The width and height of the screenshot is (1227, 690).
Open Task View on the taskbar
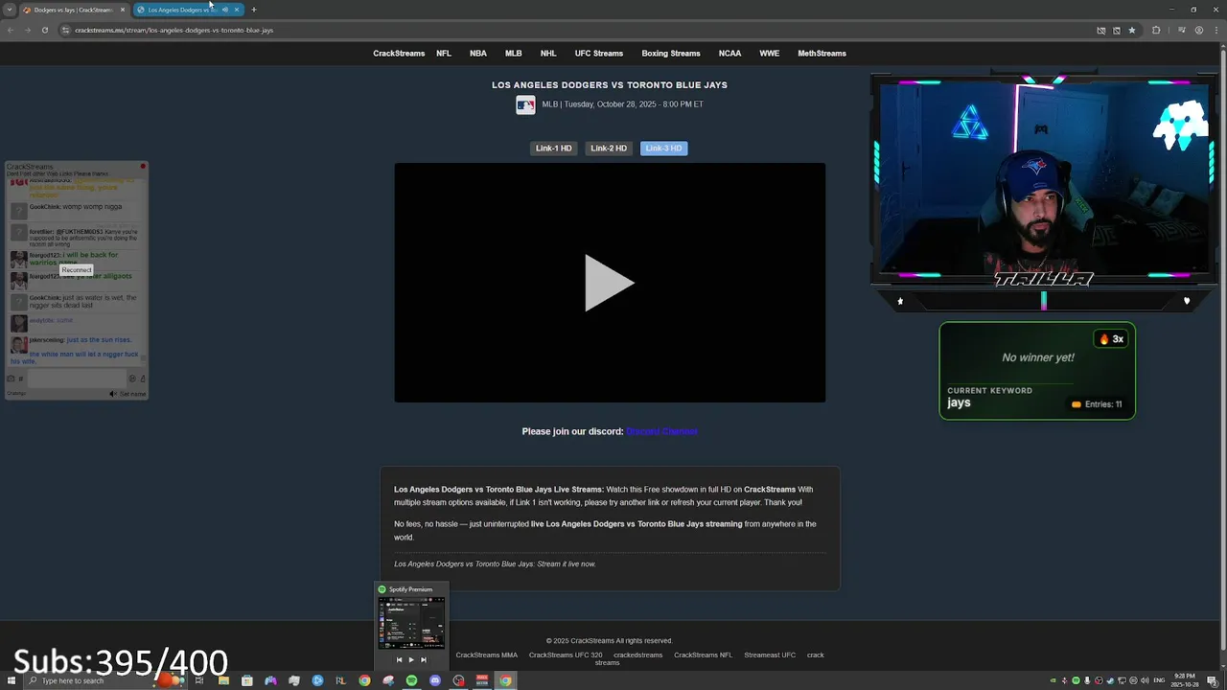click(199, 680)
